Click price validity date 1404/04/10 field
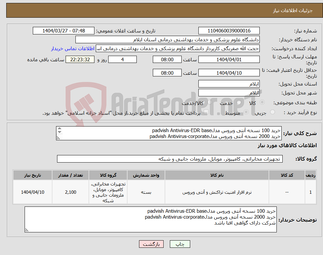323x255 pixels. (229, 73)
